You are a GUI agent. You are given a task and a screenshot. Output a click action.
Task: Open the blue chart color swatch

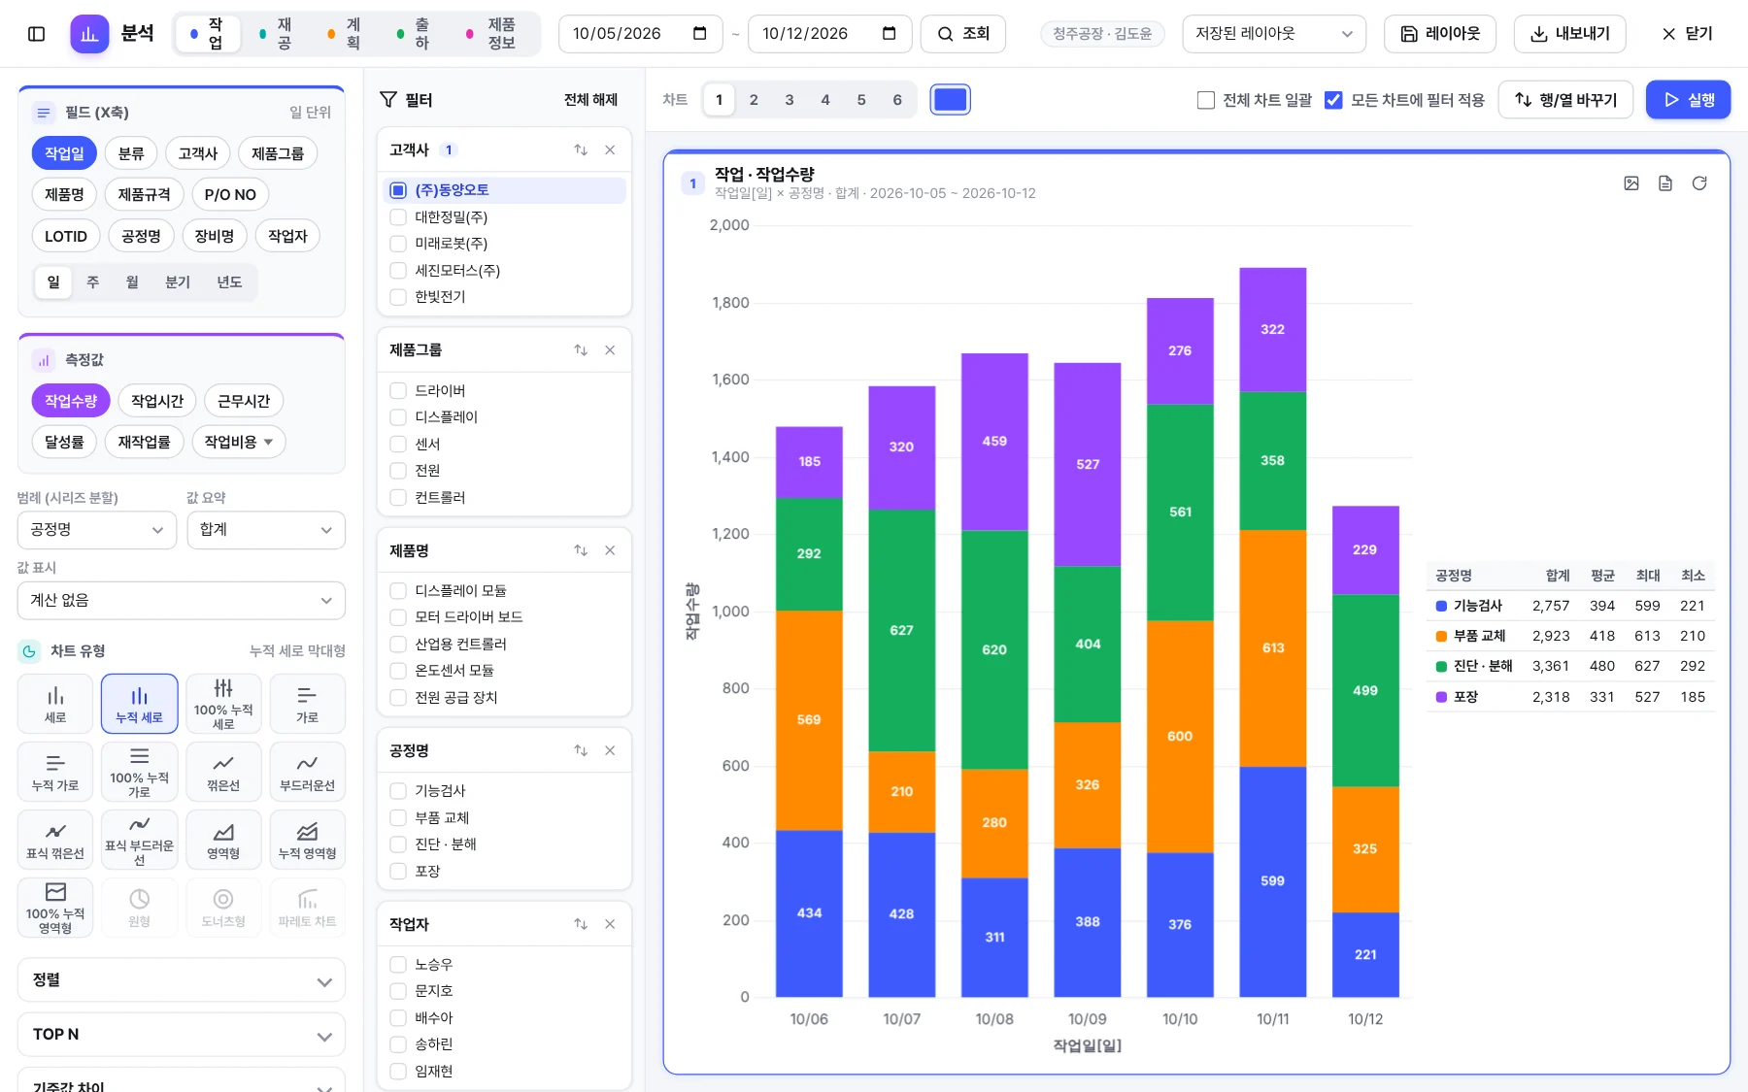click(950, 100)
